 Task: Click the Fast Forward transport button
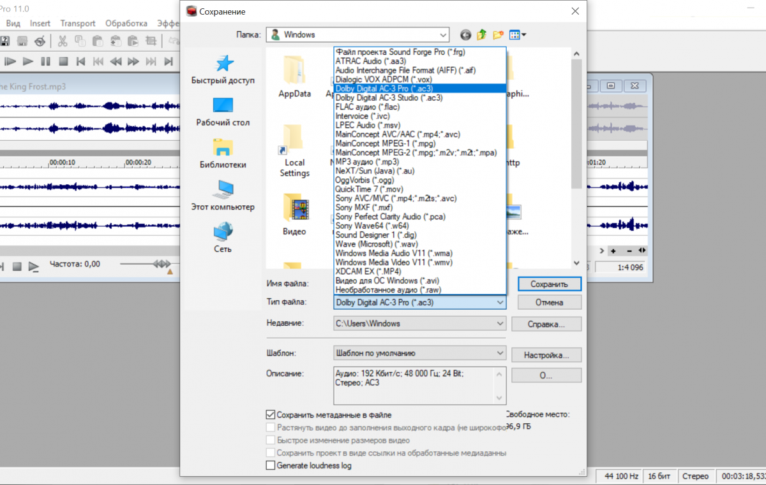(133, 62)
